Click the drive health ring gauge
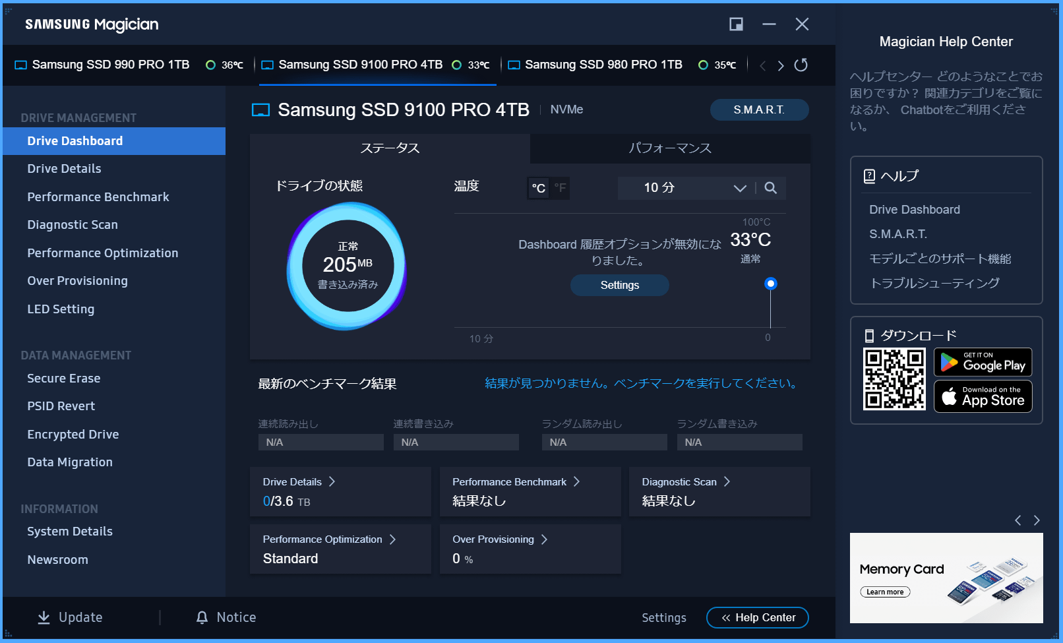 click(348, 266)
